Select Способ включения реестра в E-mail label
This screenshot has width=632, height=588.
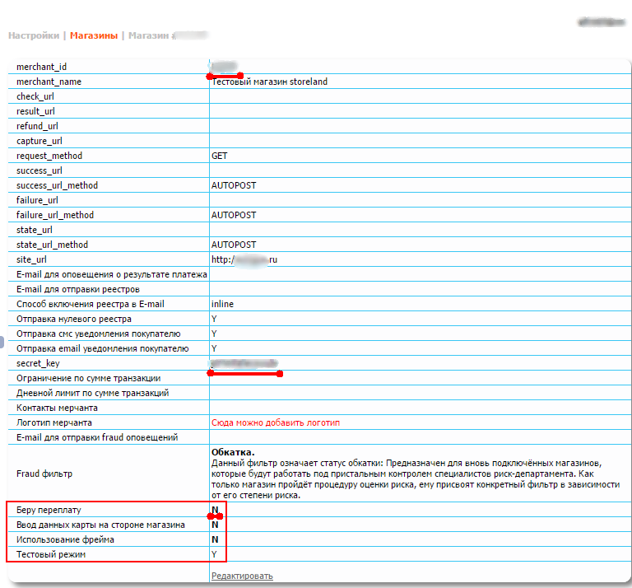point(91,304)
